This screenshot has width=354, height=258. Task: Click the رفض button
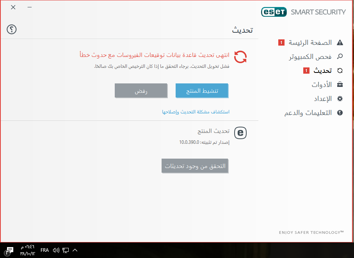(141, 90)
